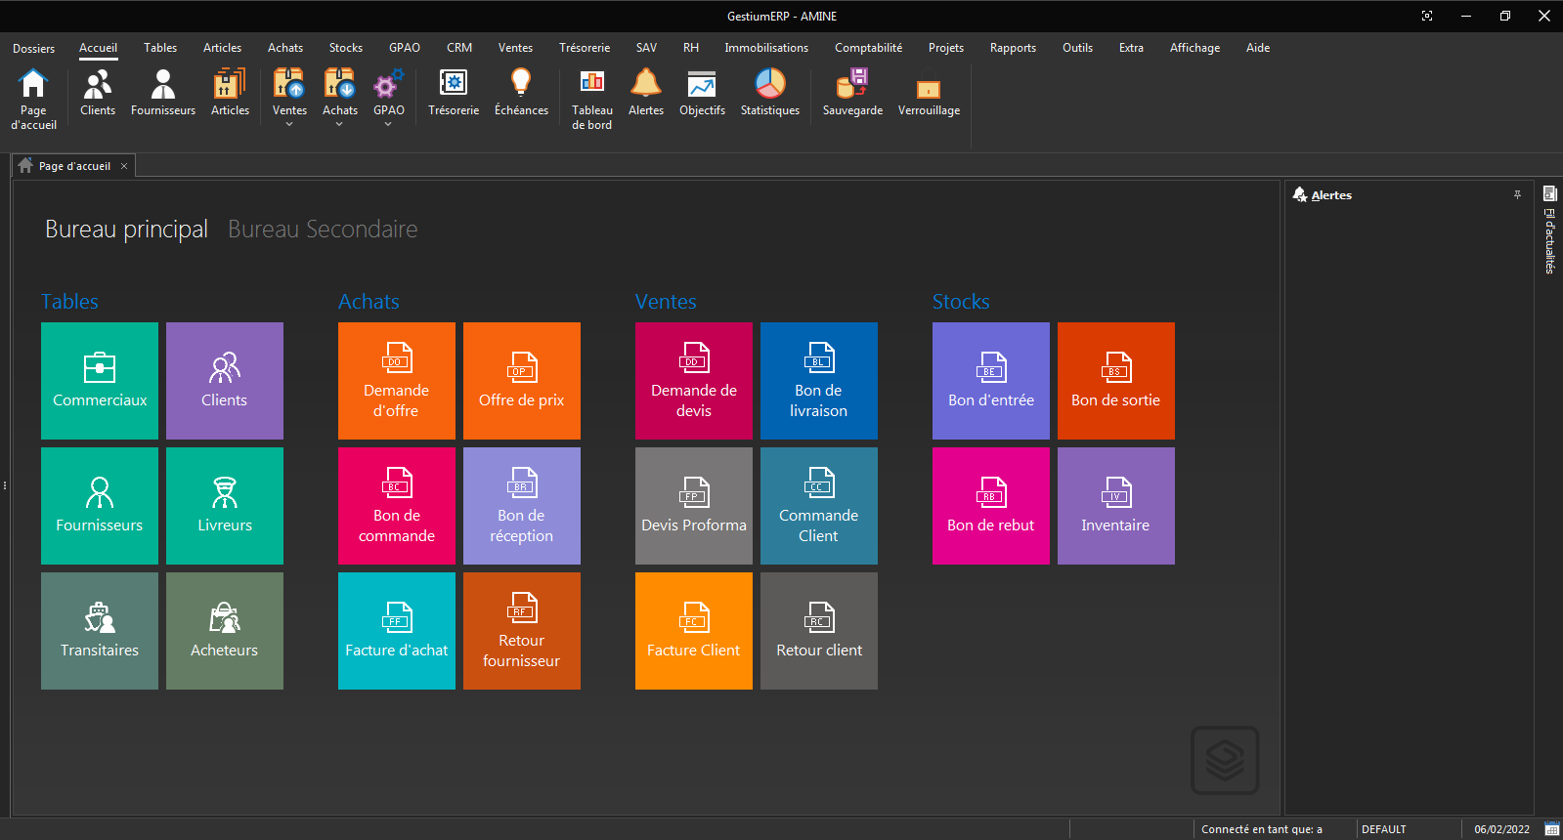1563x840 pixels.
Task: Open the Commande Client tile
Action: (819, 506)
